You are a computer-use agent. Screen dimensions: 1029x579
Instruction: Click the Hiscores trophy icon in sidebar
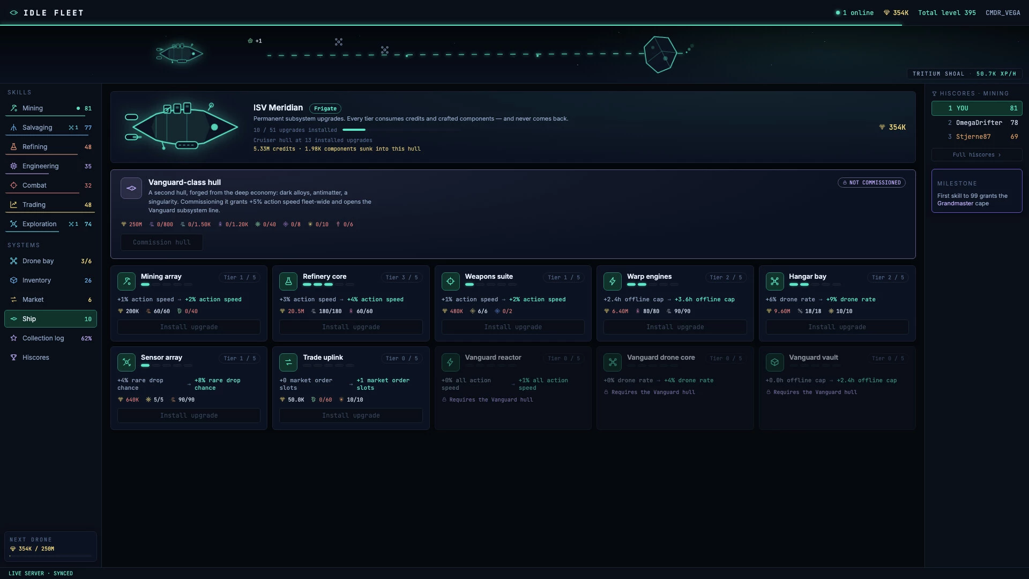click(x=13, y=358)
